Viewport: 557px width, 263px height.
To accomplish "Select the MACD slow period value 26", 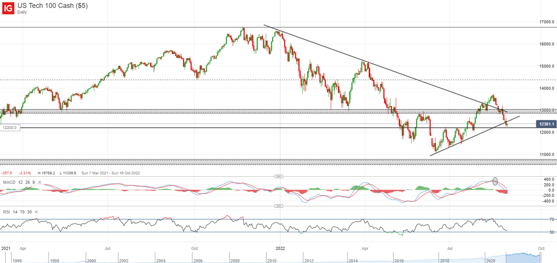I will tap(27, 183).
